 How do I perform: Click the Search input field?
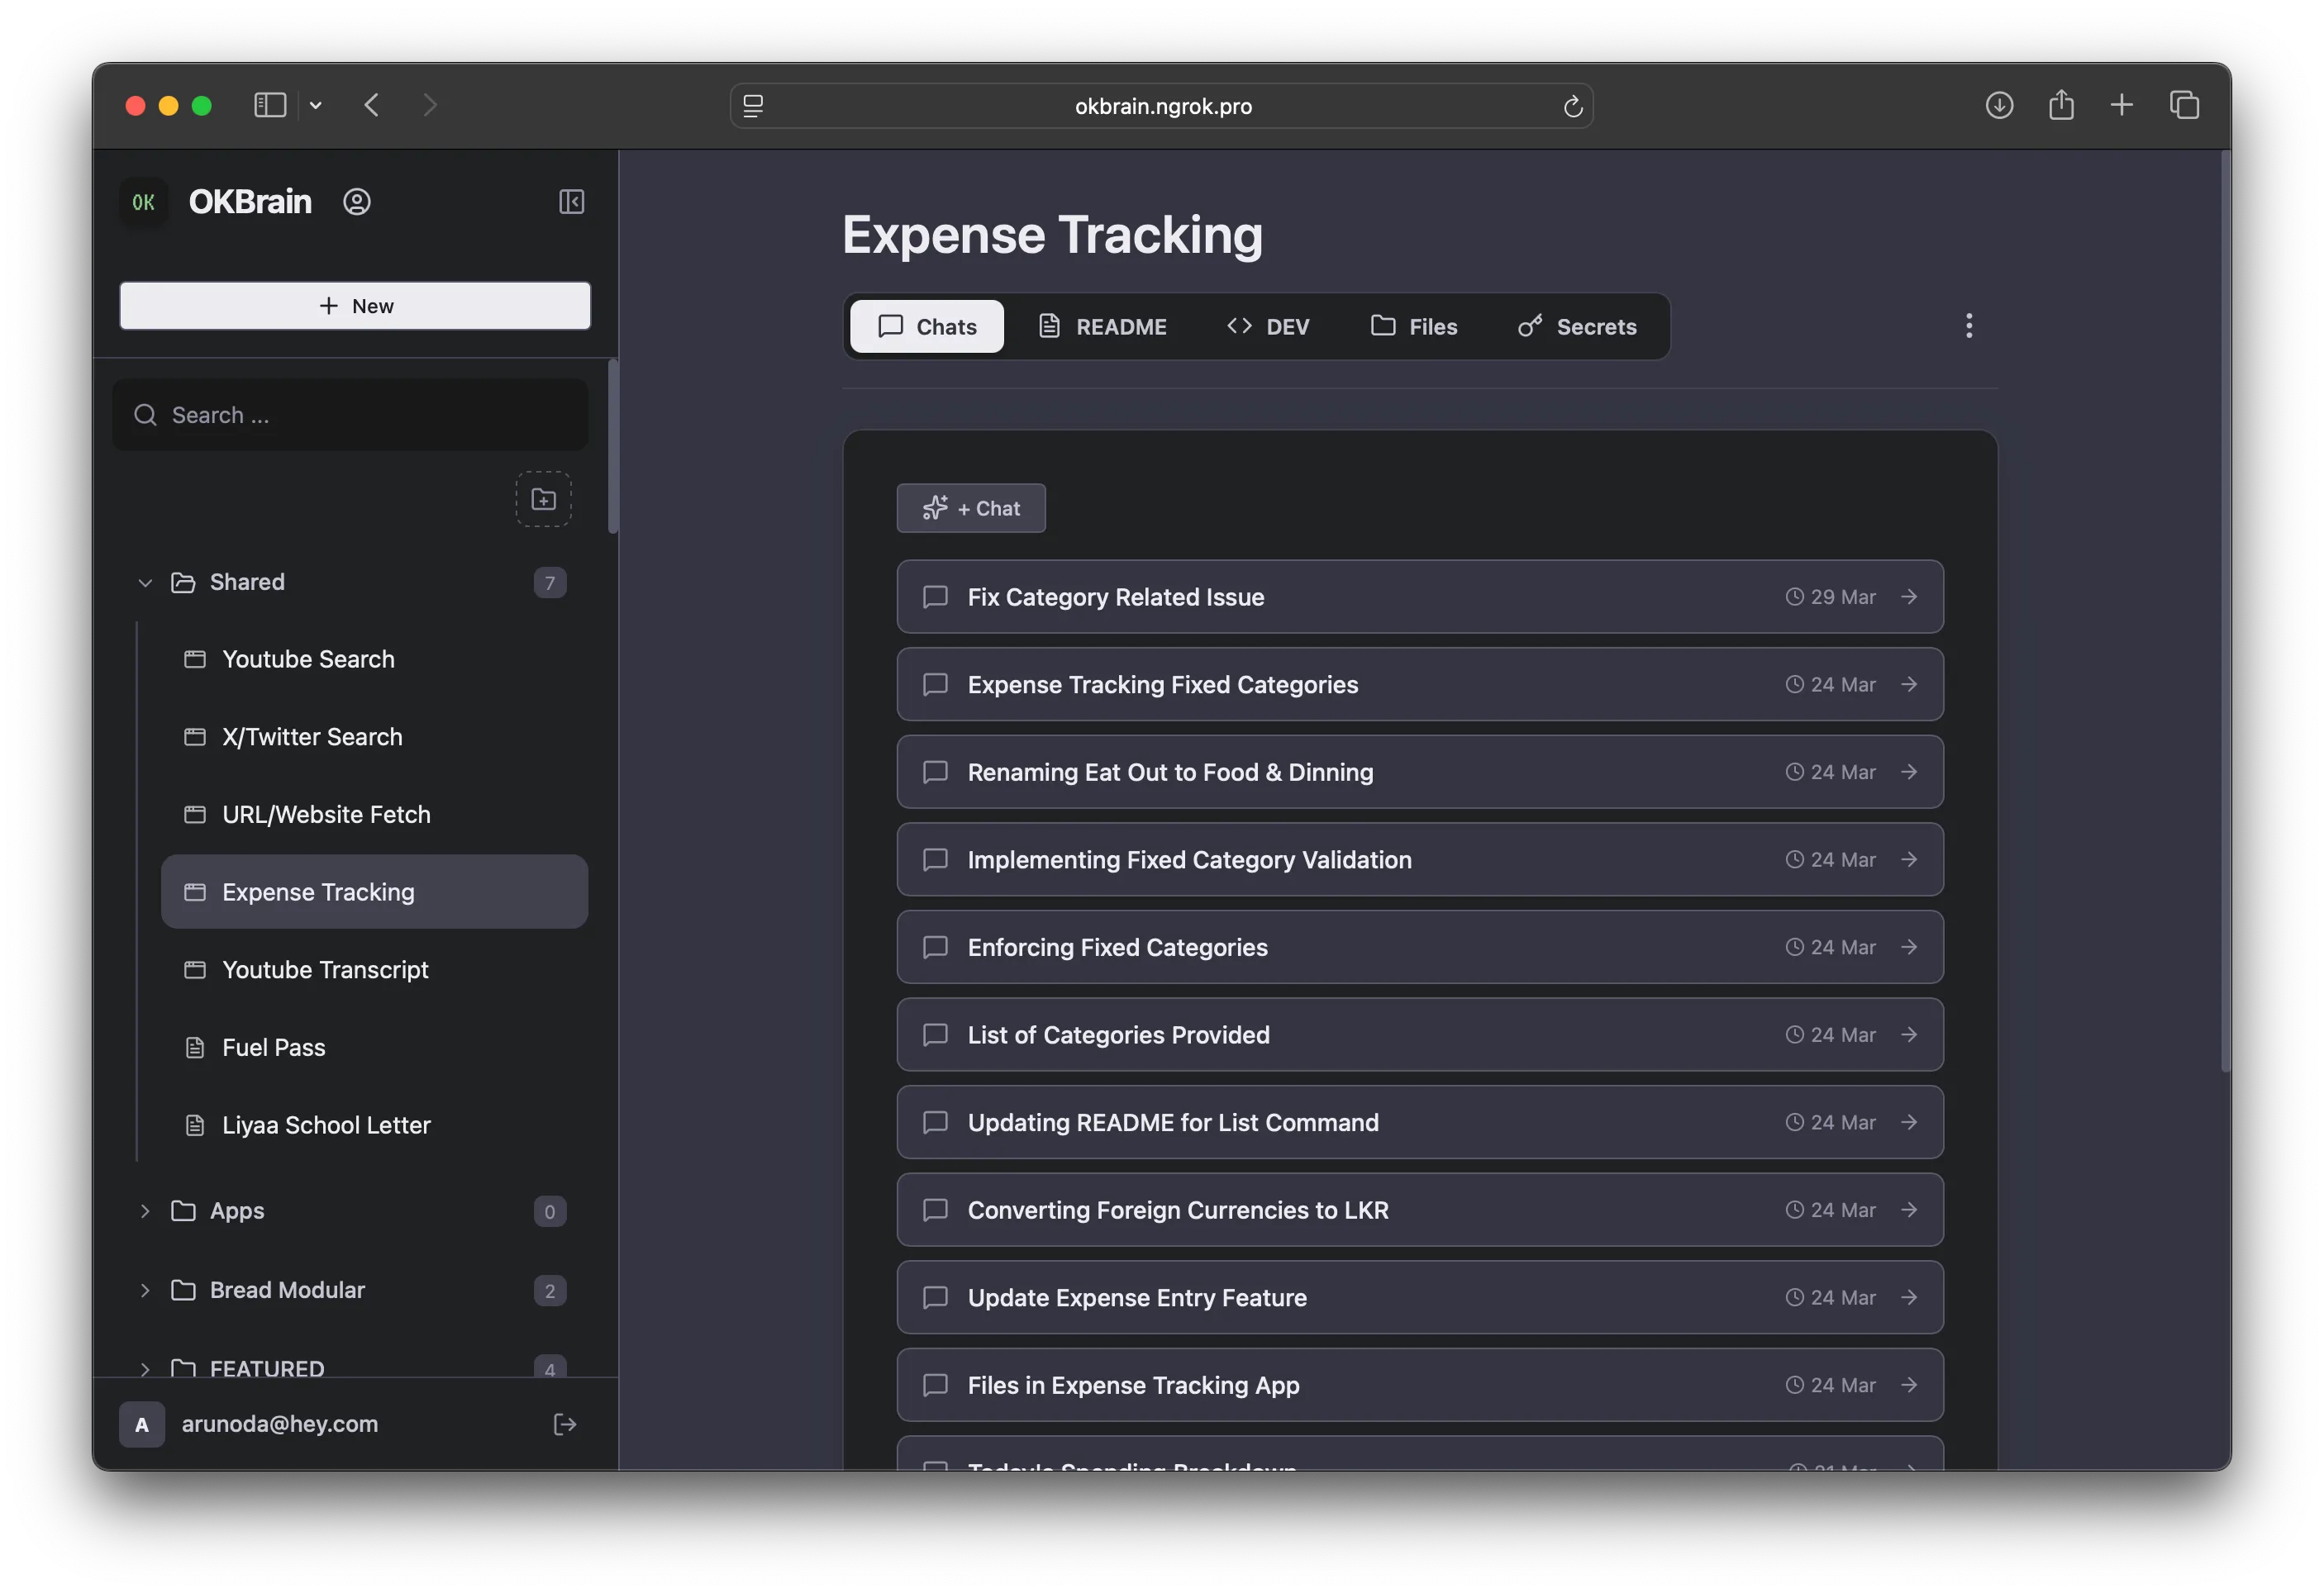click(x=351, y=414)
